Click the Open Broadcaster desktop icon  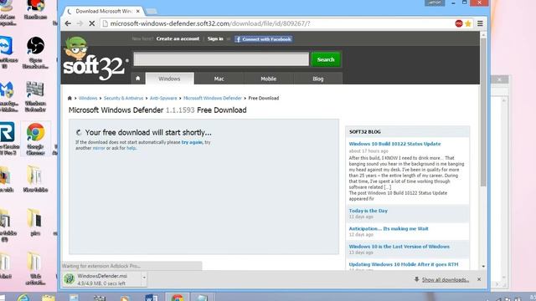pyautogui.click(x=35, y=53)
